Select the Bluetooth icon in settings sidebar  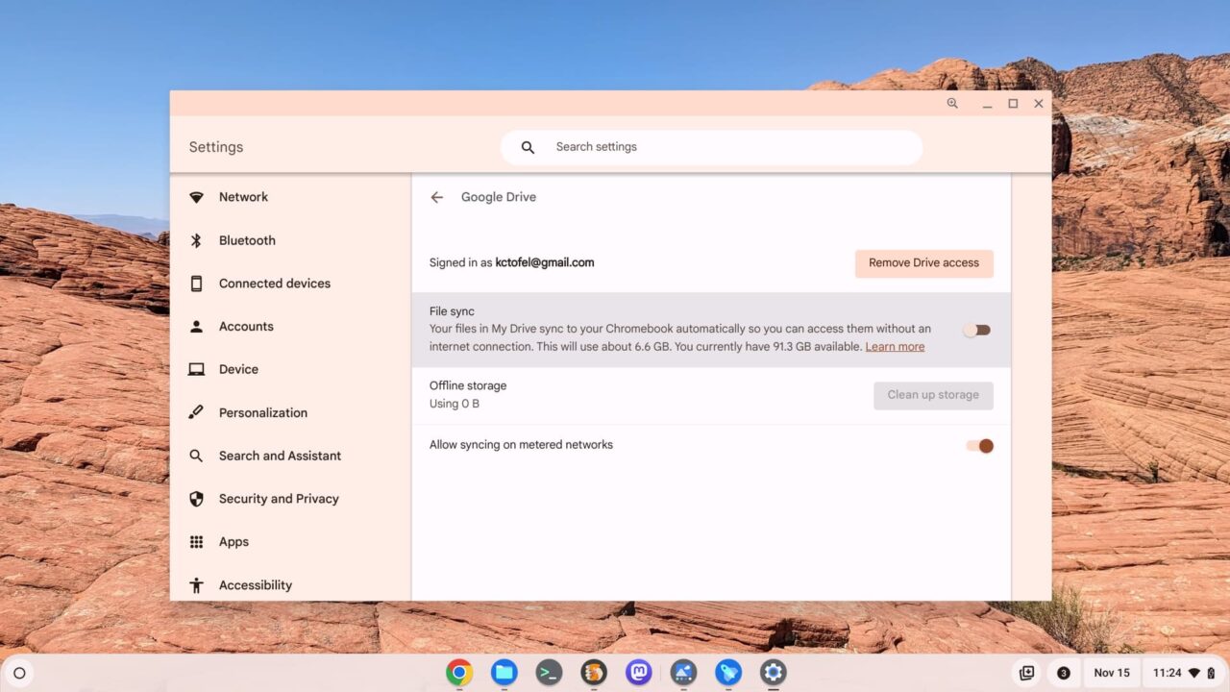click(196, 240)
